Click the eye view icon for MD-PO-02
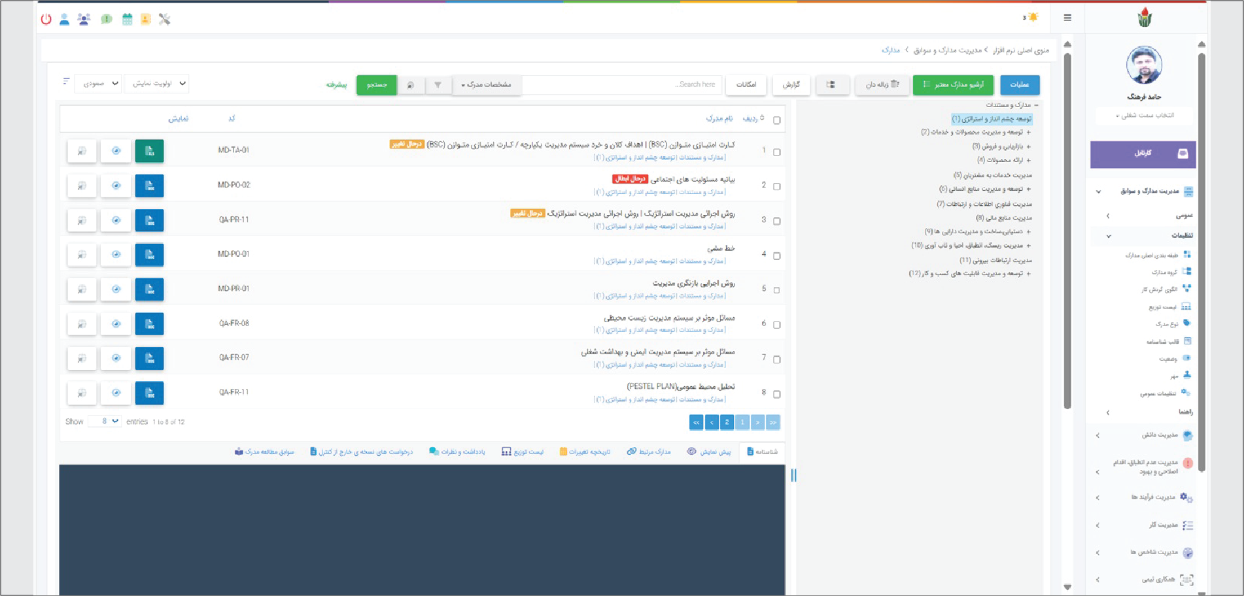Image resolution: width=1244 pixels, height=596 pixels. coord(116,186)
